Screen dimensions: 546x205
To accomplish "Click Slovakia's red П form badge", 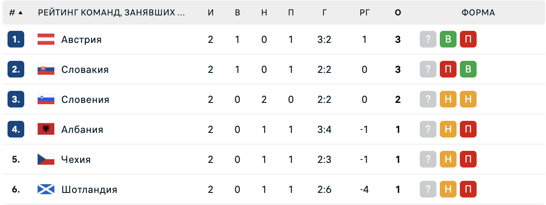I will click(x=448, y=70).
